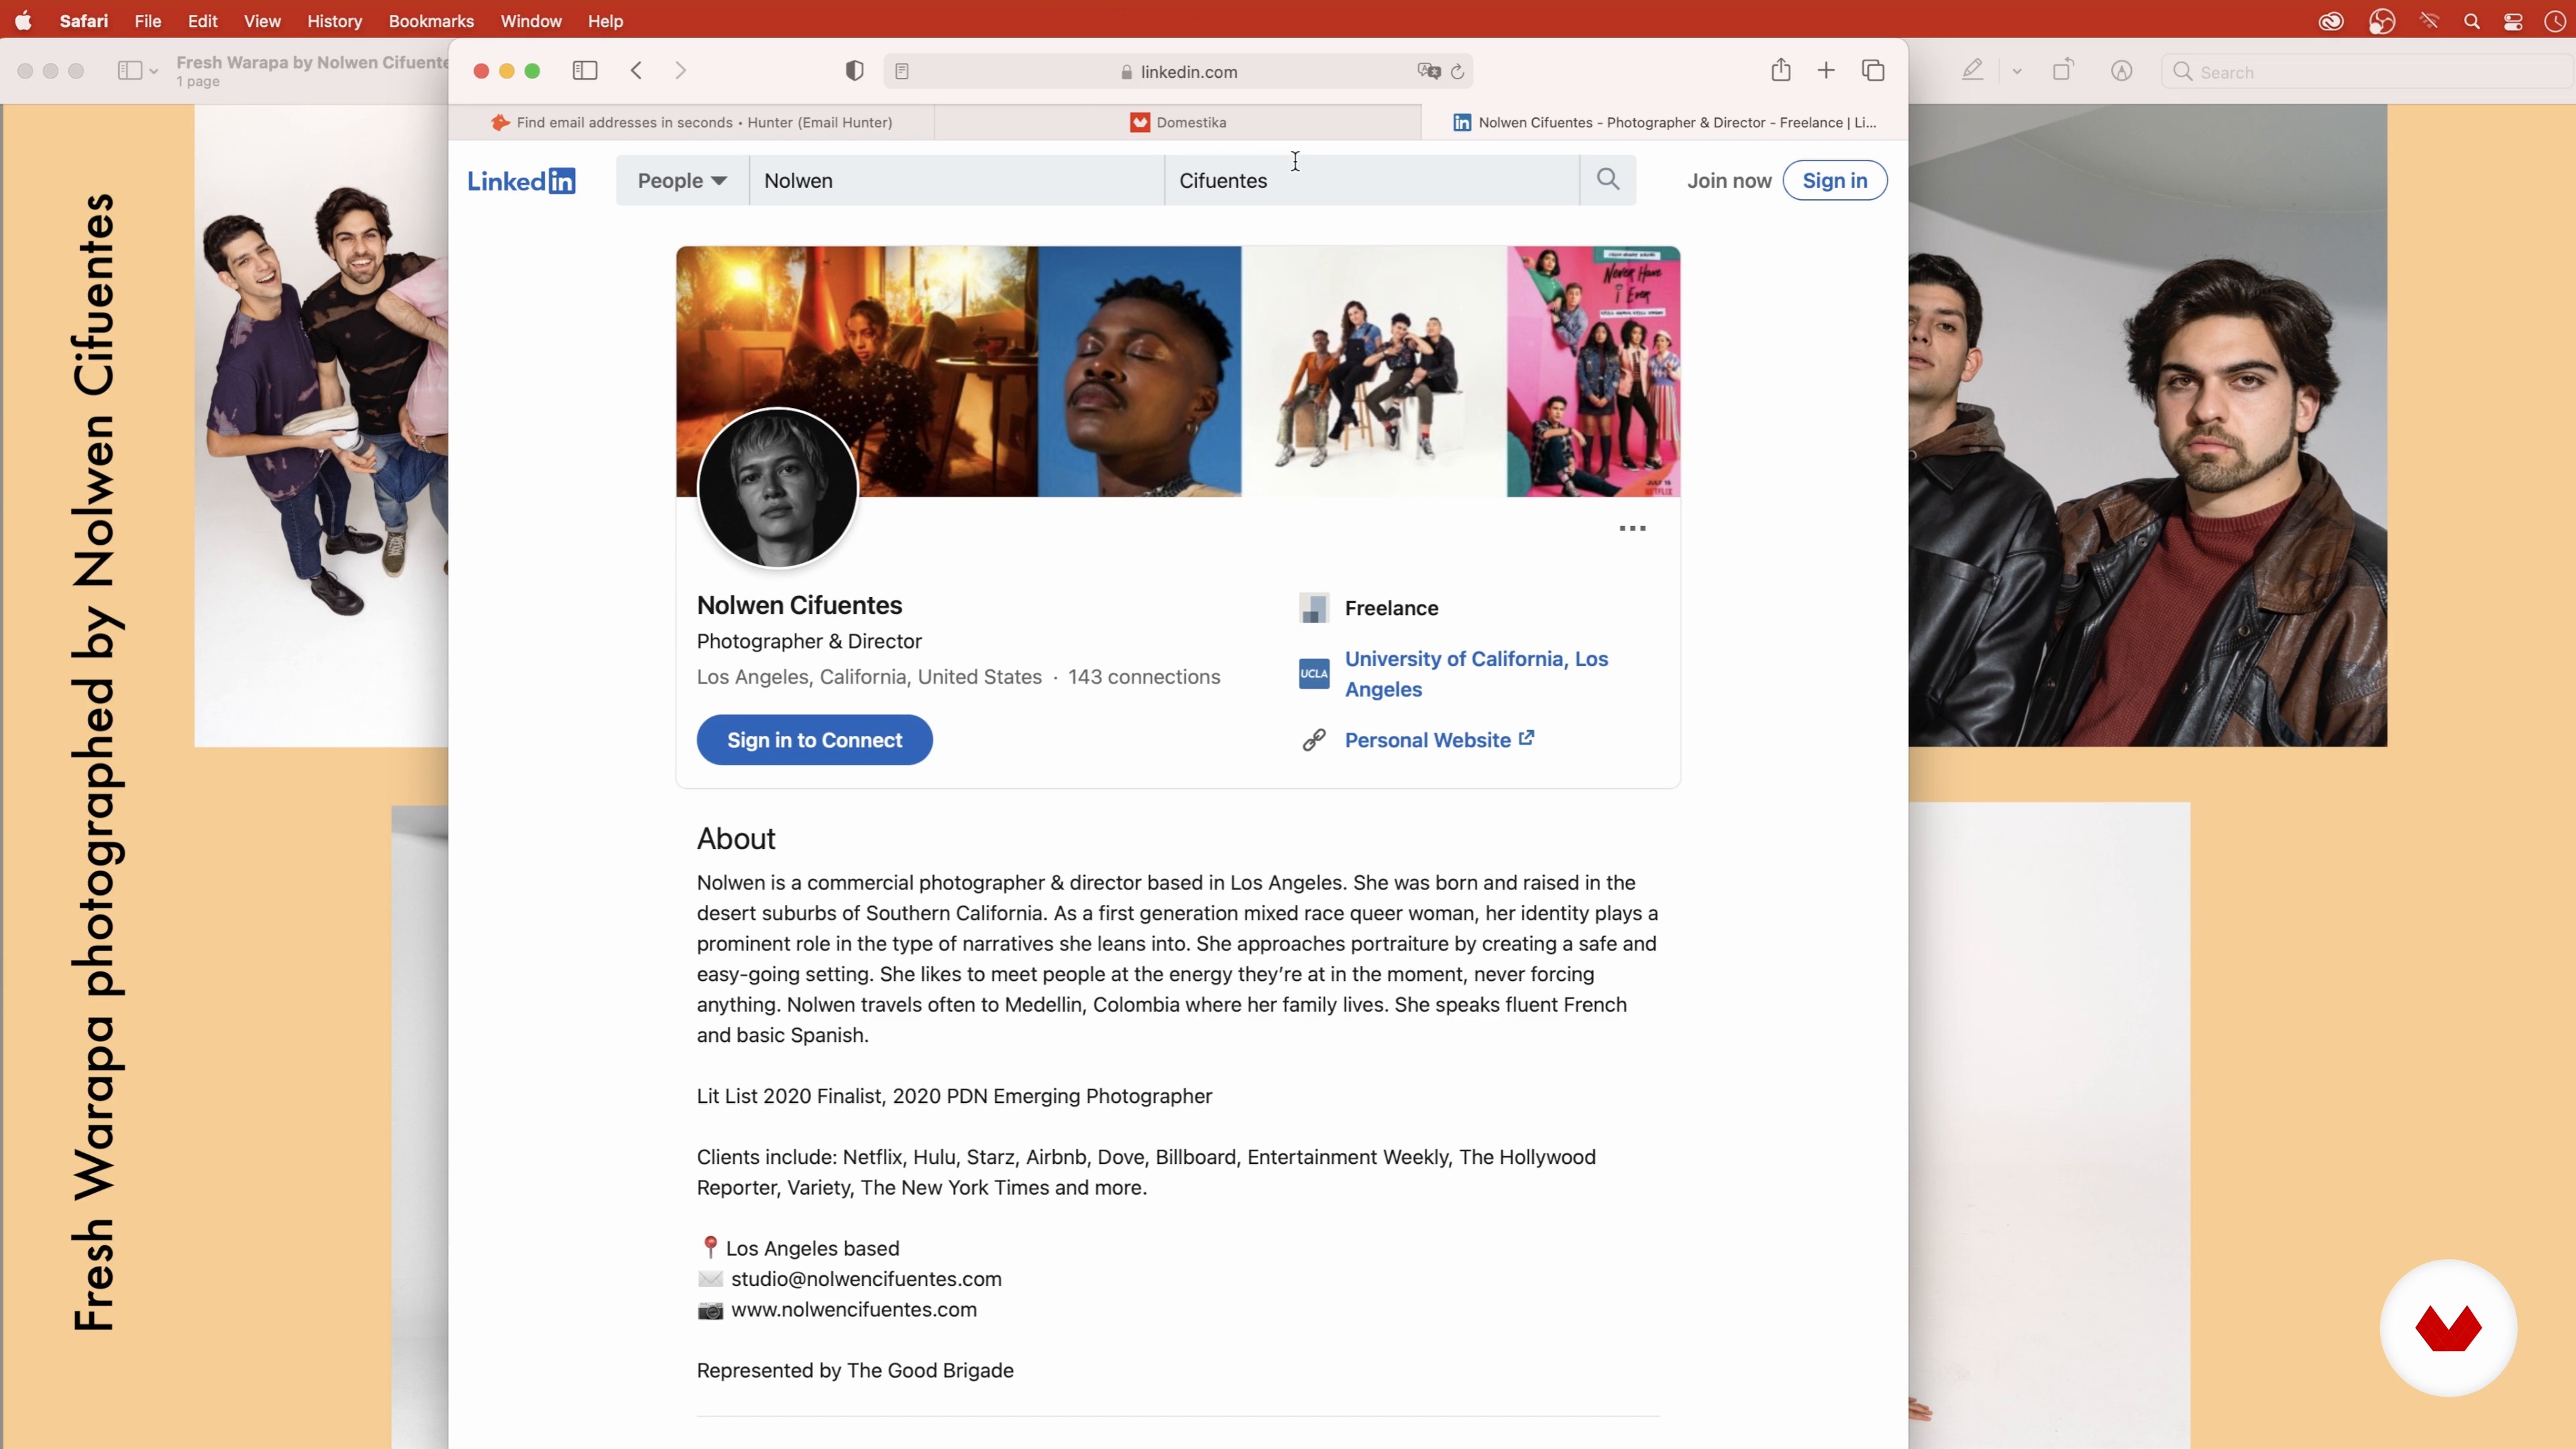Viewport: 2576px width, 1449px height.
Task: Click the Sign in button
Action: point(1834,180)
